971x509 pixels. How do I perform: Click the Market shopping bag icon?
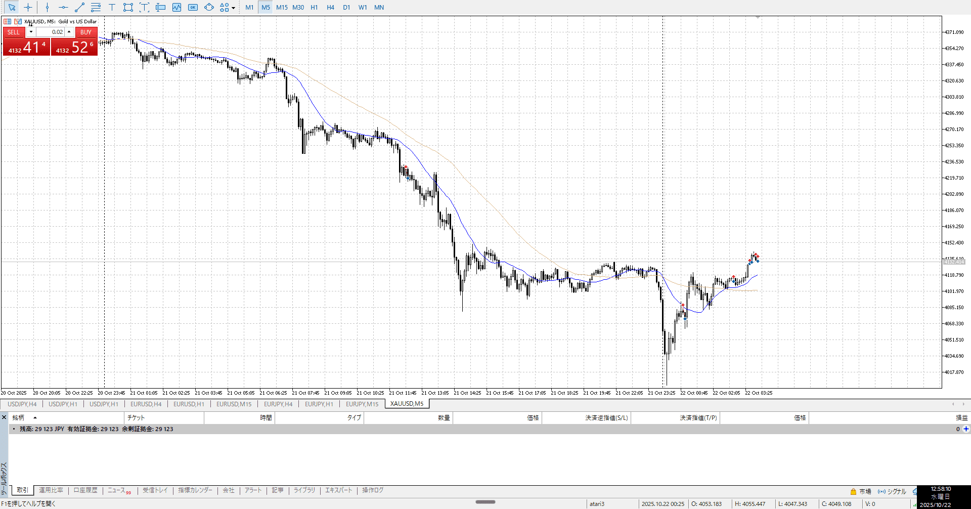(853, 491)
